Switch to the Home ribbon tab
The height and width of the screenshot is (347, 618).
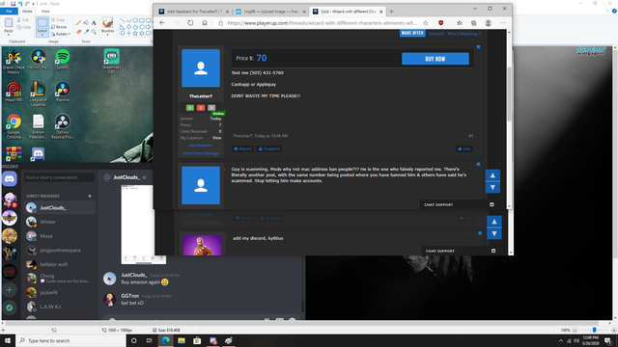click(27, 11)
